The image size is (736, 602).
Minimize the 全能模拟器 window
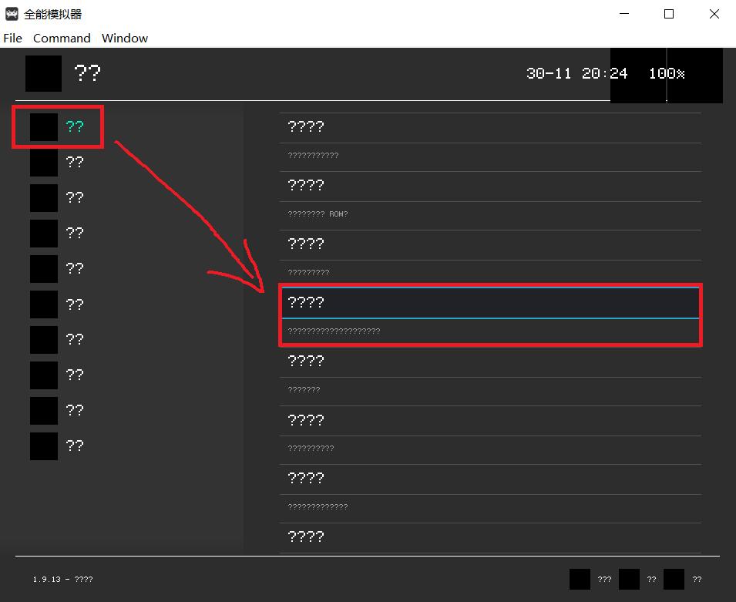(623, 14)
